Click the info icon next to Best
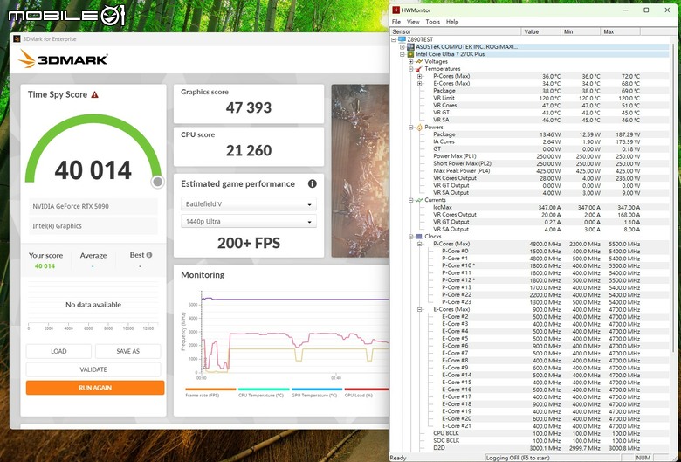681x462 pixels. pyautogui.click(x=149, y=255)
